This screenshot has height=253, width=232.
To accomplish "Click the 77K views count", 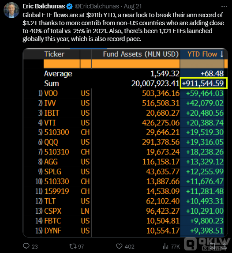I will (176, 246).
